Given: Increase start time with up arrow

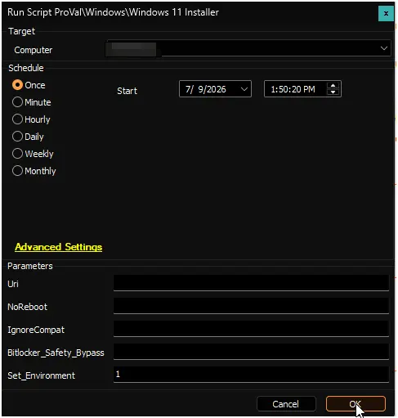Looking at the screenshot, I should coord(333,86).
